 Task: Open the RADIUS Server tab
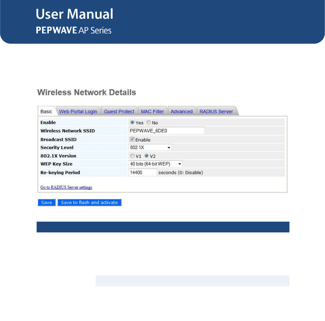click(x=216, y=111)
